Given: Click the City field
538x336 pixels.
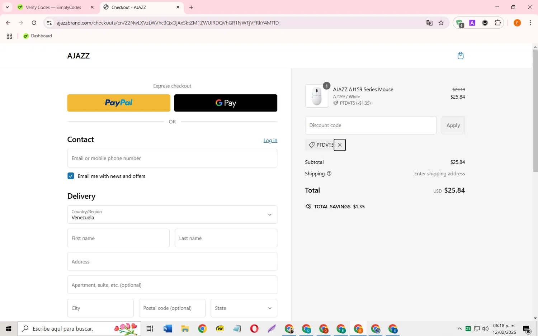Looking at the screenshot, I should [x=100, y=308].
